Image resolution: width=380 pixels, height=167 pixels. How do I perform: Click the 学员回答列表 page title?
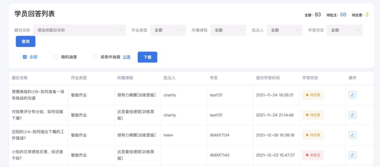[x=35, y=14]
